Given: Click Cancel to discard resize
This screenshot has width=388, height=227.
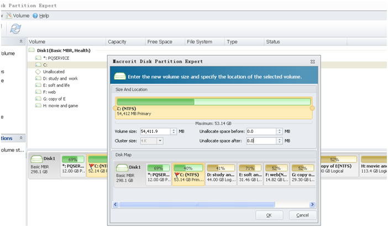Looking at the screenshot, I should [302, 215].
